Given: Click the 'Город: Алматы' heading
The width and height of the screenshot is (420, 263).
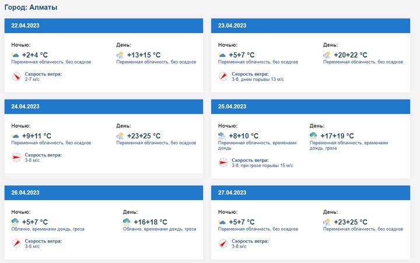Looking at the screenshot, I should [31, 7].
